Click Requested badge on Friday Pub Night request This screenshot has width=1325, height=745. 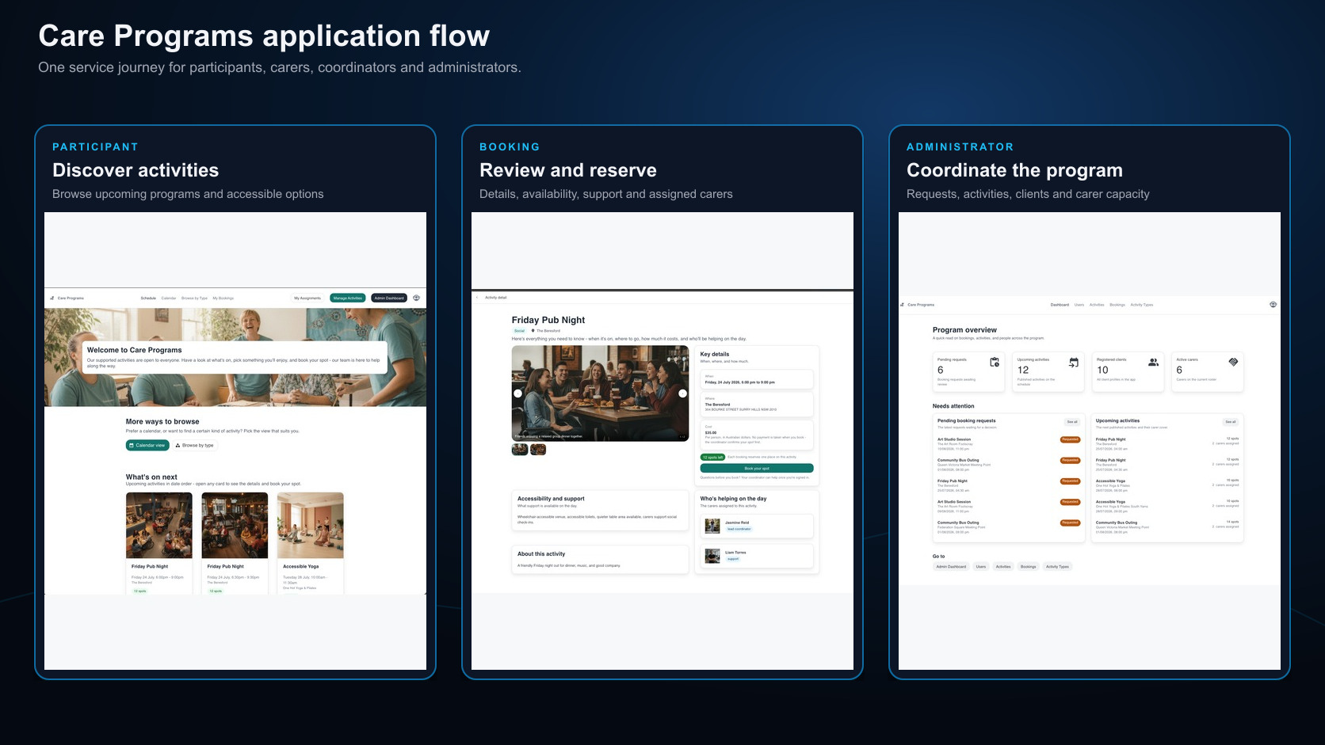tap(1071, 481)
